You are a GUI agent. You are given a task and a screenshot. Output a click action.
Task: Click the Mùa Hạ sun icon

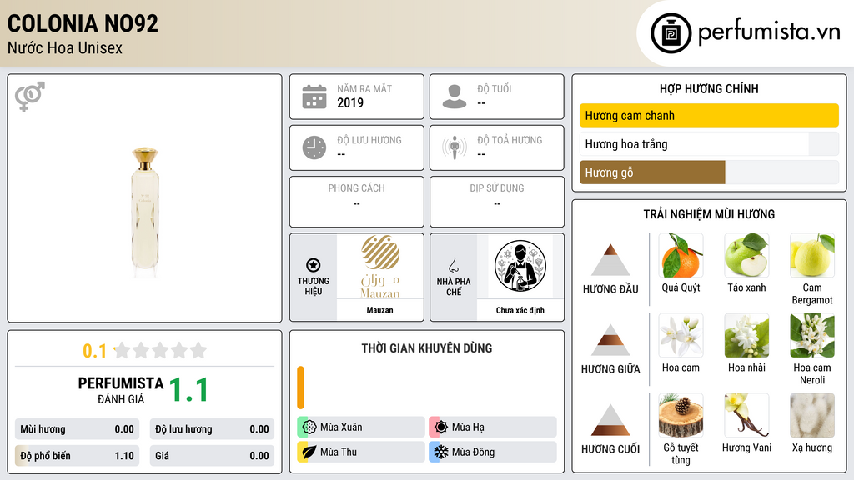[x=441, y=427]
